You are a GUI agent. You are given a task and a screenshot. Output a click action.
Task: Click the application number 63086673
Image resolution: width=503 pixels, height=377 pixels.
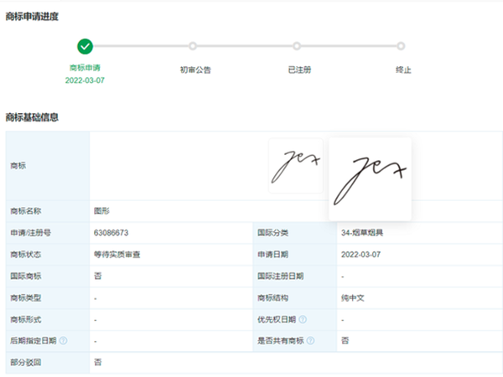(x=111, y=232)
